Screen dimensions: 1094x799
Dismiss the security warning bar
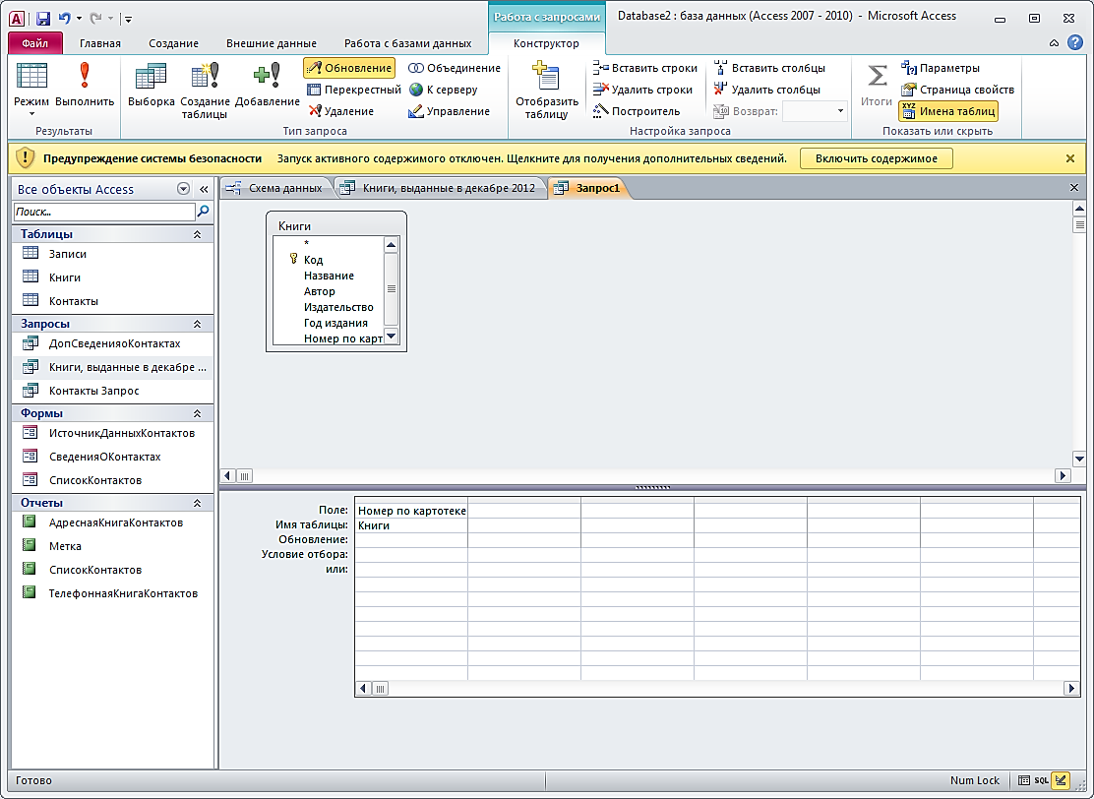[1070, 158]
